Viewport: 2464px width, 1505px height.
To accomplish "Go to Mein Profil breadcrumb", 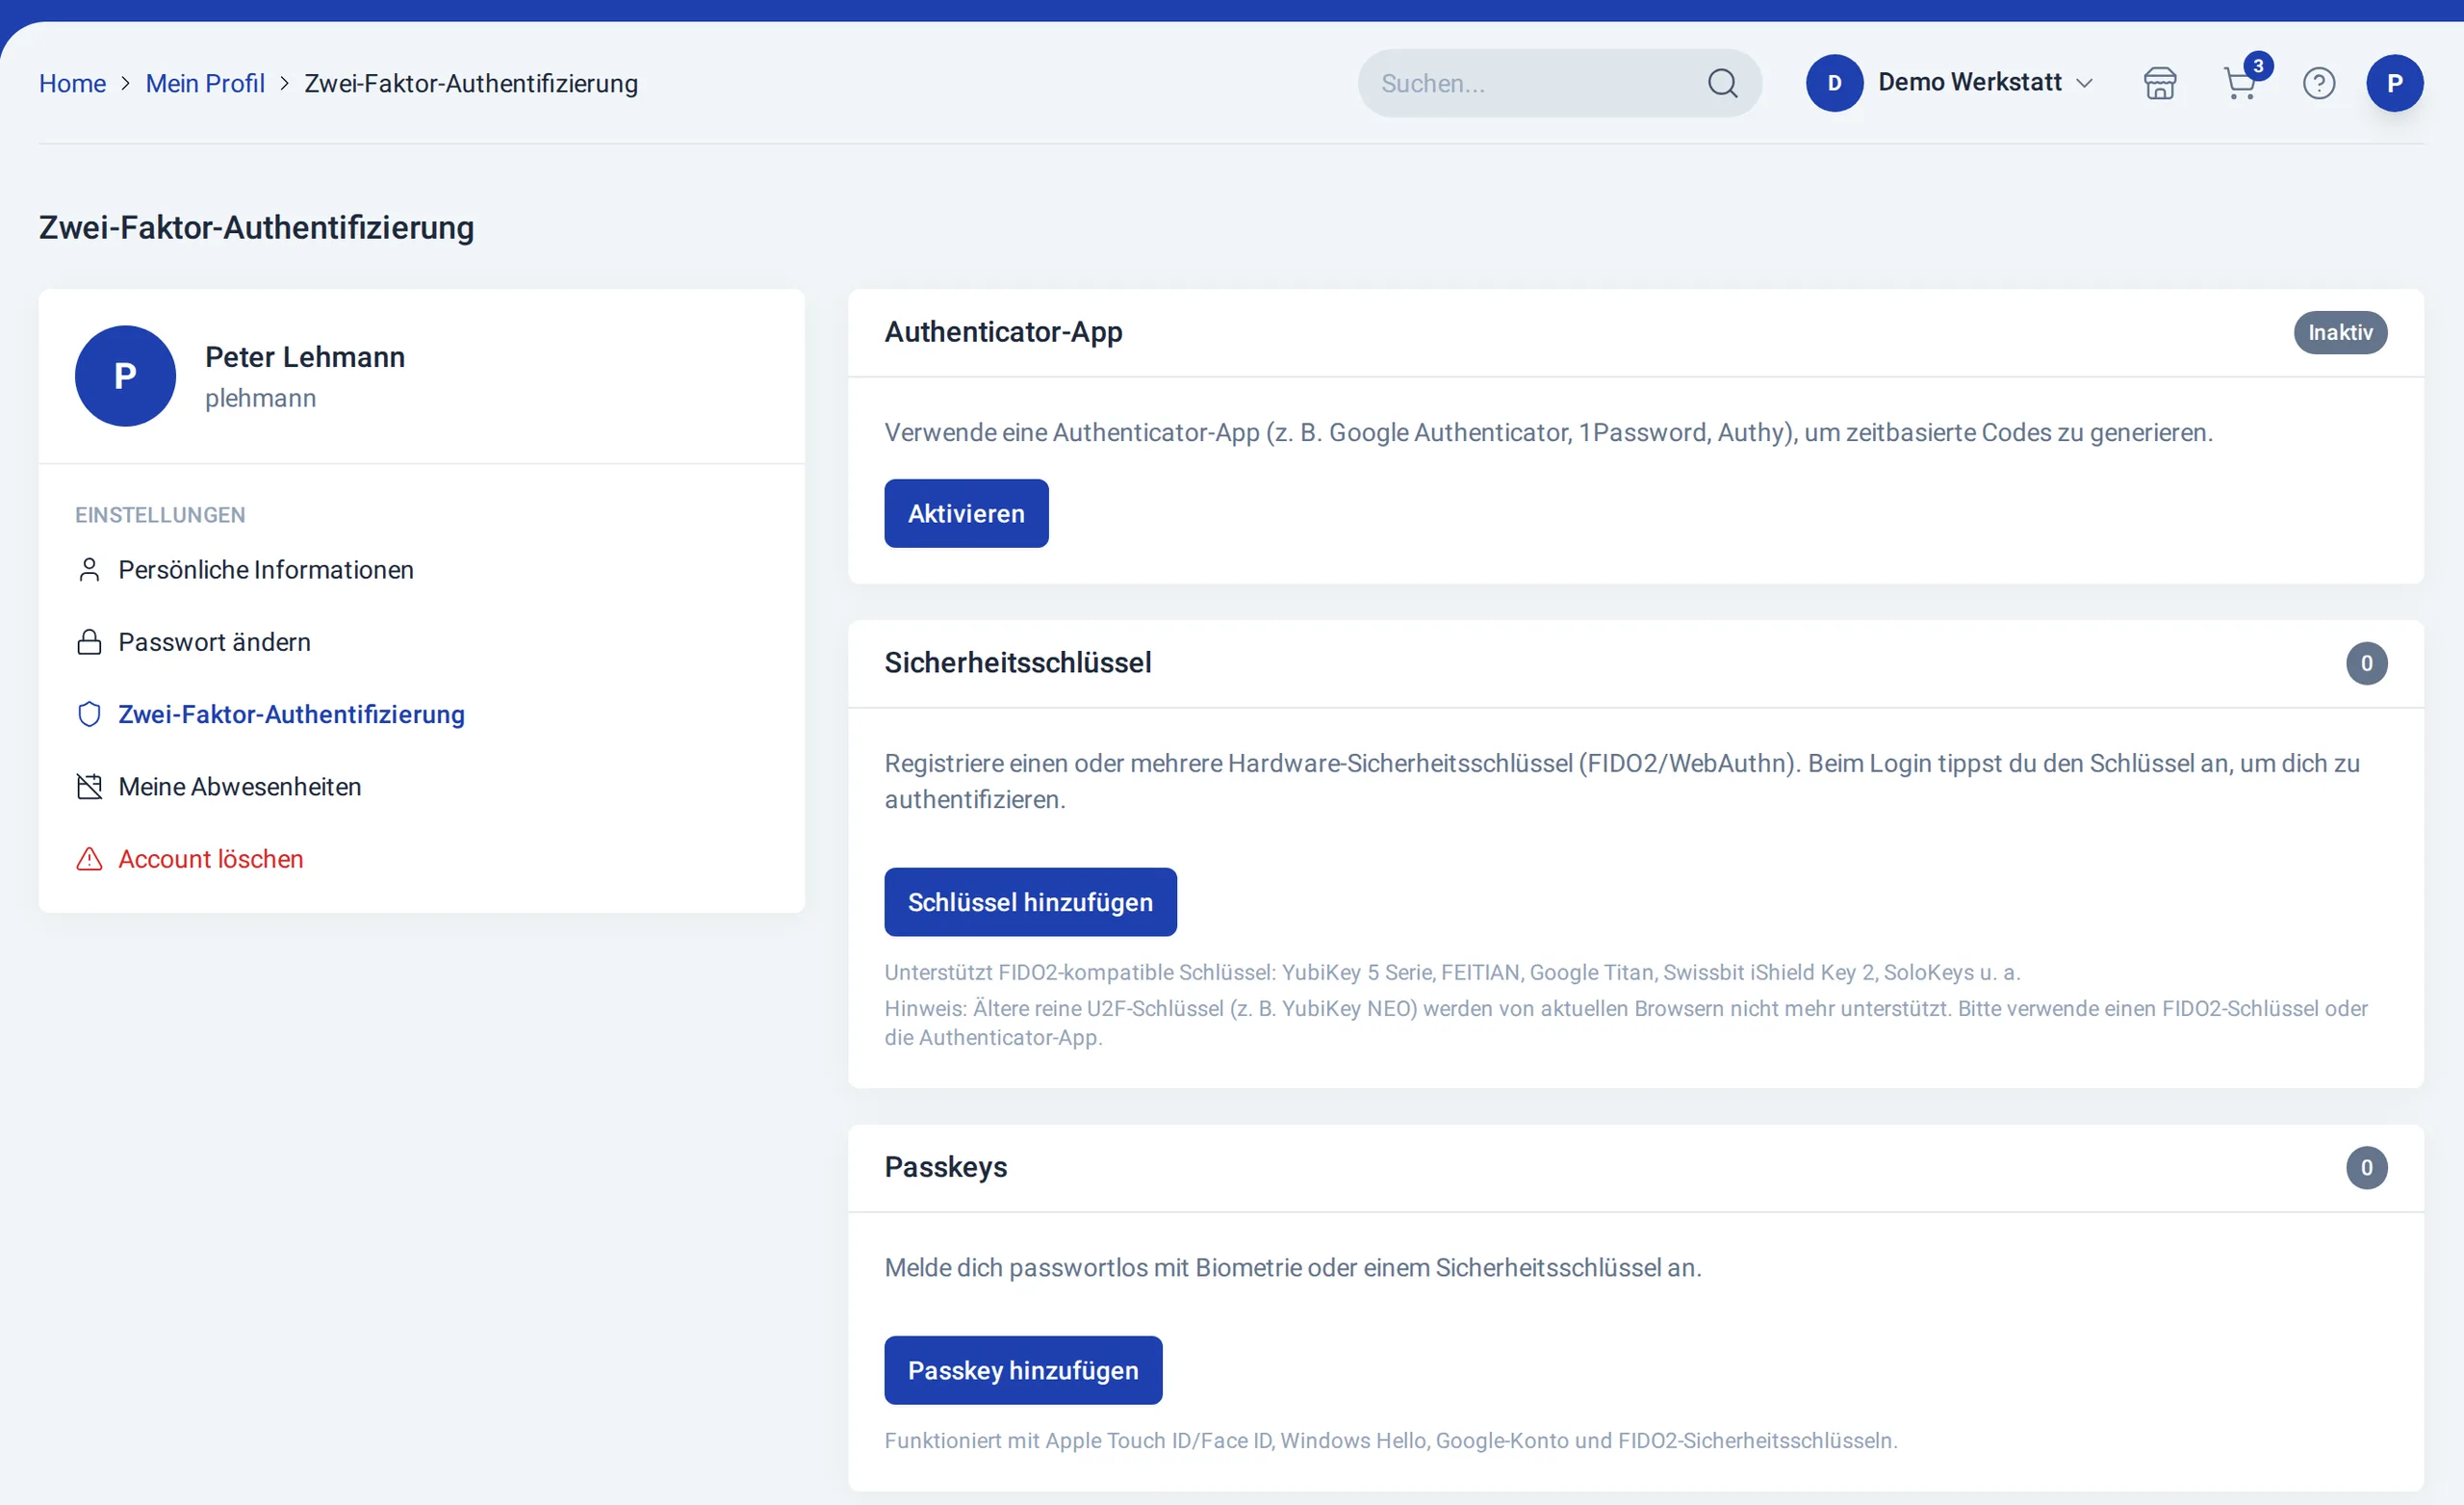I will pyautogui.click(x=205, y=83).
